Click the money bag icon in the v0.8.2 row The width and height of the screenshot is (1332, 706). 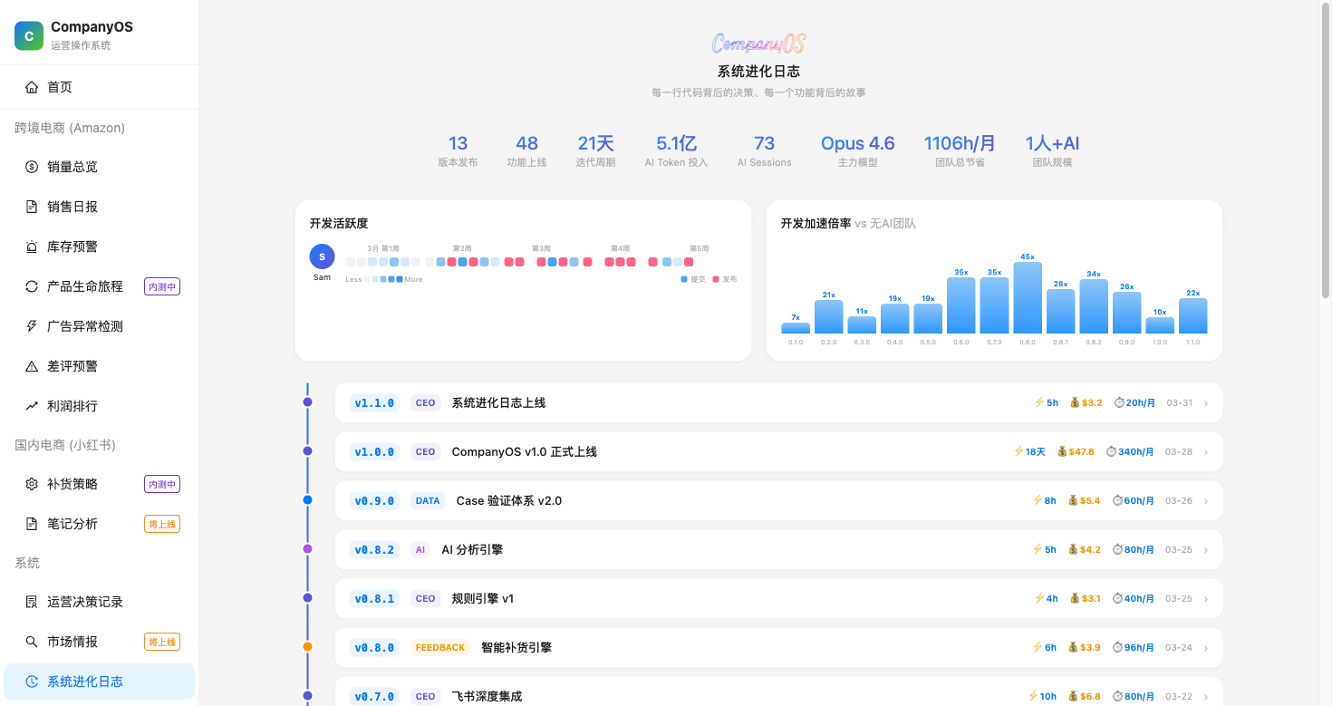pyautogui.click(x=1075, y=549)
